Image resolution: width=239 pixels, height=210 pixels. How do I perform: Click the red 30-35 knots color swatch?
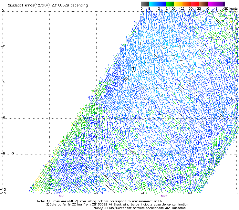tap(195, 4)
